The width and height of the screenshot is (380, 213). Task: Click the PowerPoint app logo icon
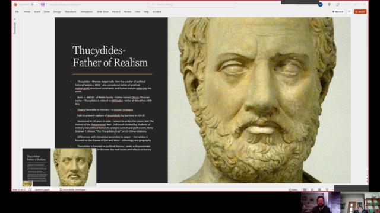pos(15,4)
